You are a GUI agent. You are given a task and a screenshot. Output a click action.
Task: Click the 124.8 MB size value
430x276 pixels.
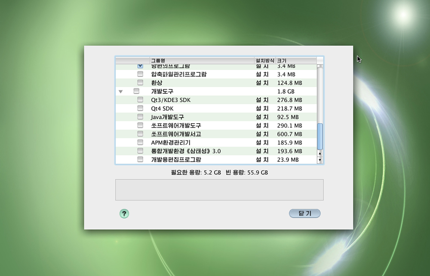click(x=289, y=83)
